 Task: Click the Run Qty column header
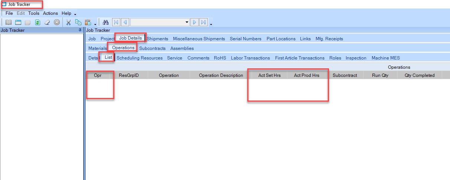(381, 75)
